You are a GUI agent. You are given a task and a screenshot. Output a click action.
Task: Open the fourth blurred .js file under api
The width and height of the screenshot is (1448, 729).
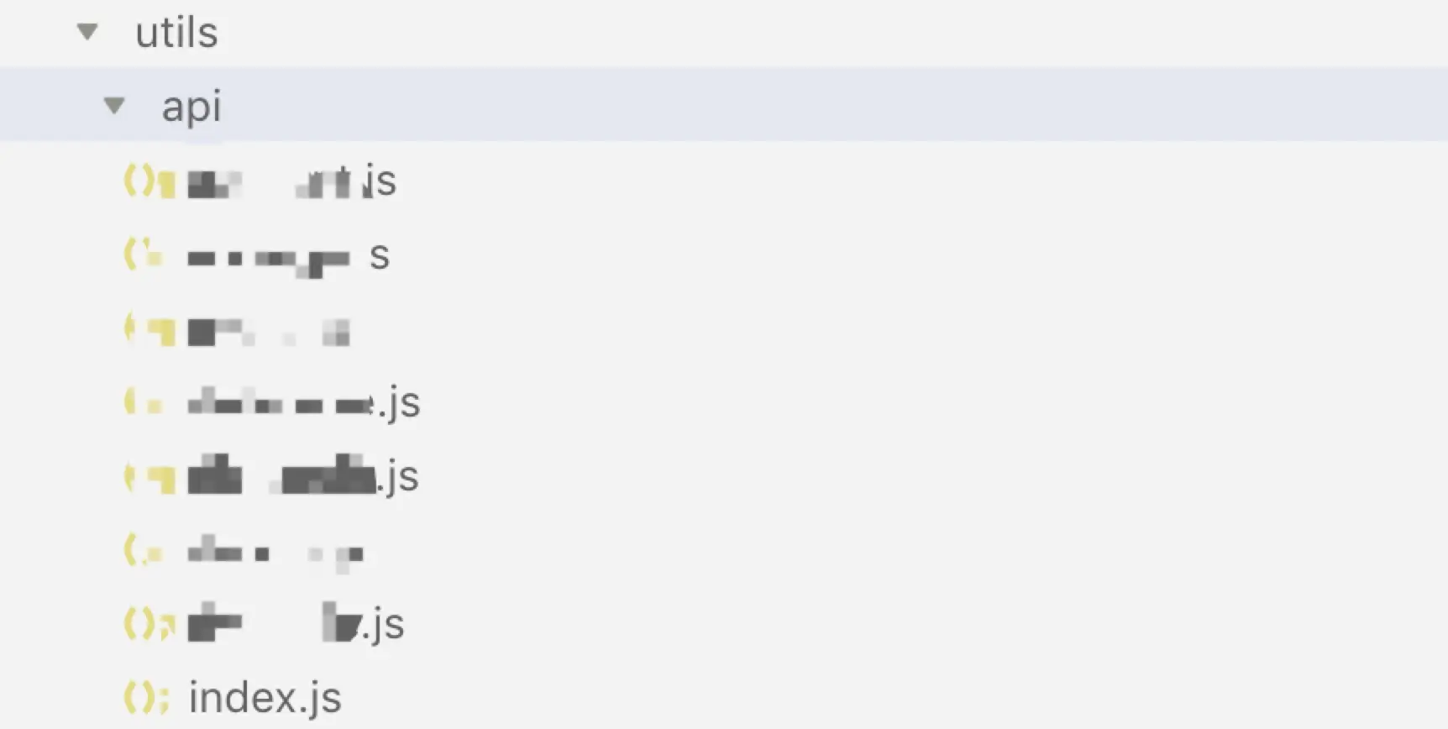coord(303,403)
